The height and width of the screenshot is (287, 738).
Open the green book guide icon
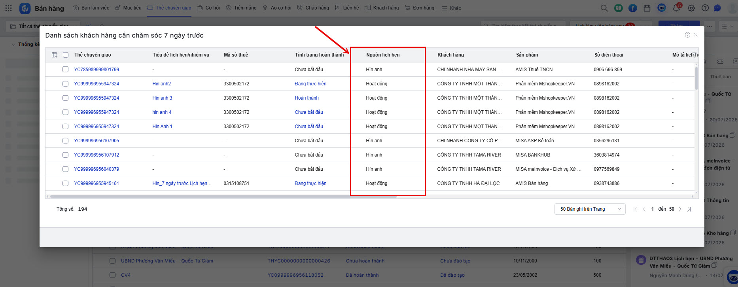(618, 8)
